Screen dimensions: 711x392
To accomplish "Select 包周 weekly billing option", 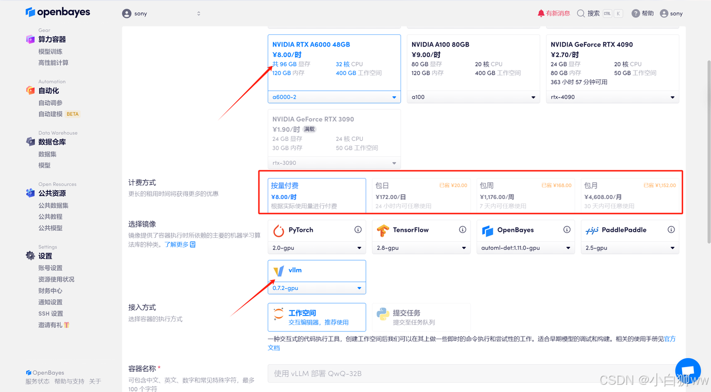I will click(x=525, y=195).
